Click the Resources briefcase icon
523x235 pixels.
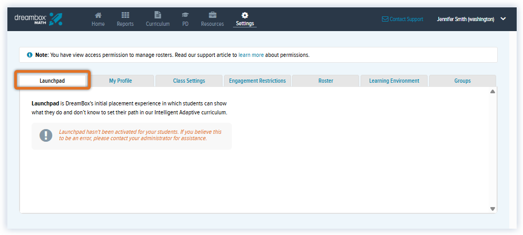click(x=212, y=15)
